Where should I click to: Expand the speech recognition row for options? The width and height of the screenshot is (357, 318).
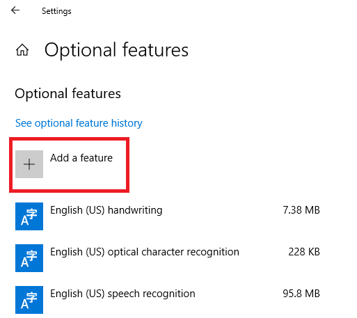point(168,300)
